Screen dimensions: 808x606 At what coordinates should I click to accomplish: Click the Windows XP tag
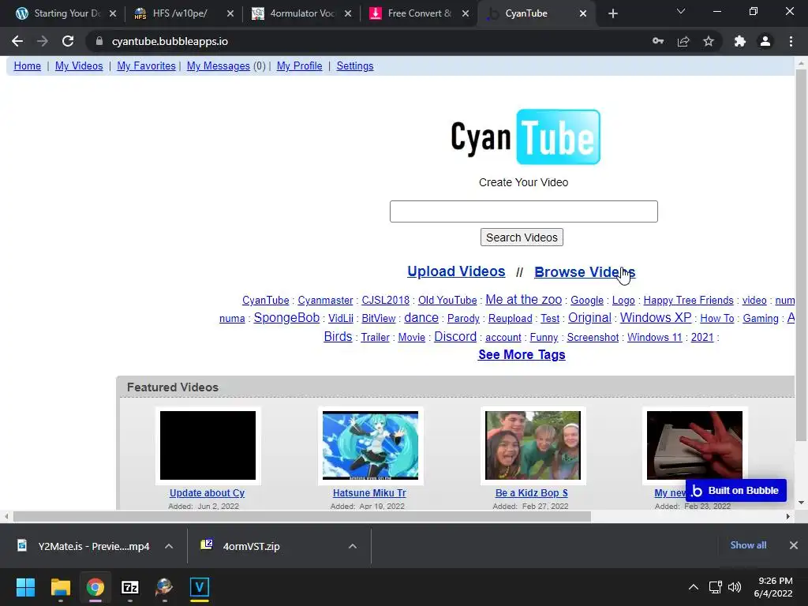[x=656, y=317]
